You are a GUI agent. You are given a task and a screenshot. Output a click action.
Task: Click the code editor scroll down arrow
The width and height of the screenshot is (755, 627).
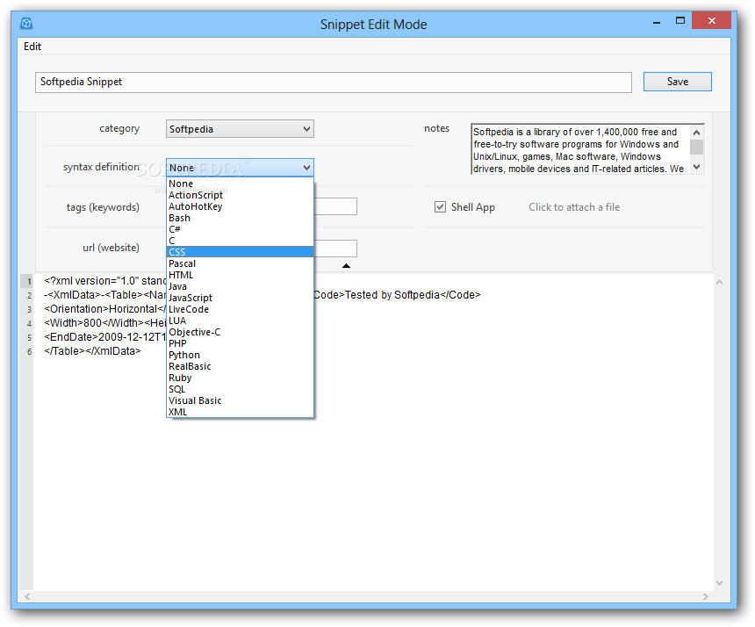point(719,583)
